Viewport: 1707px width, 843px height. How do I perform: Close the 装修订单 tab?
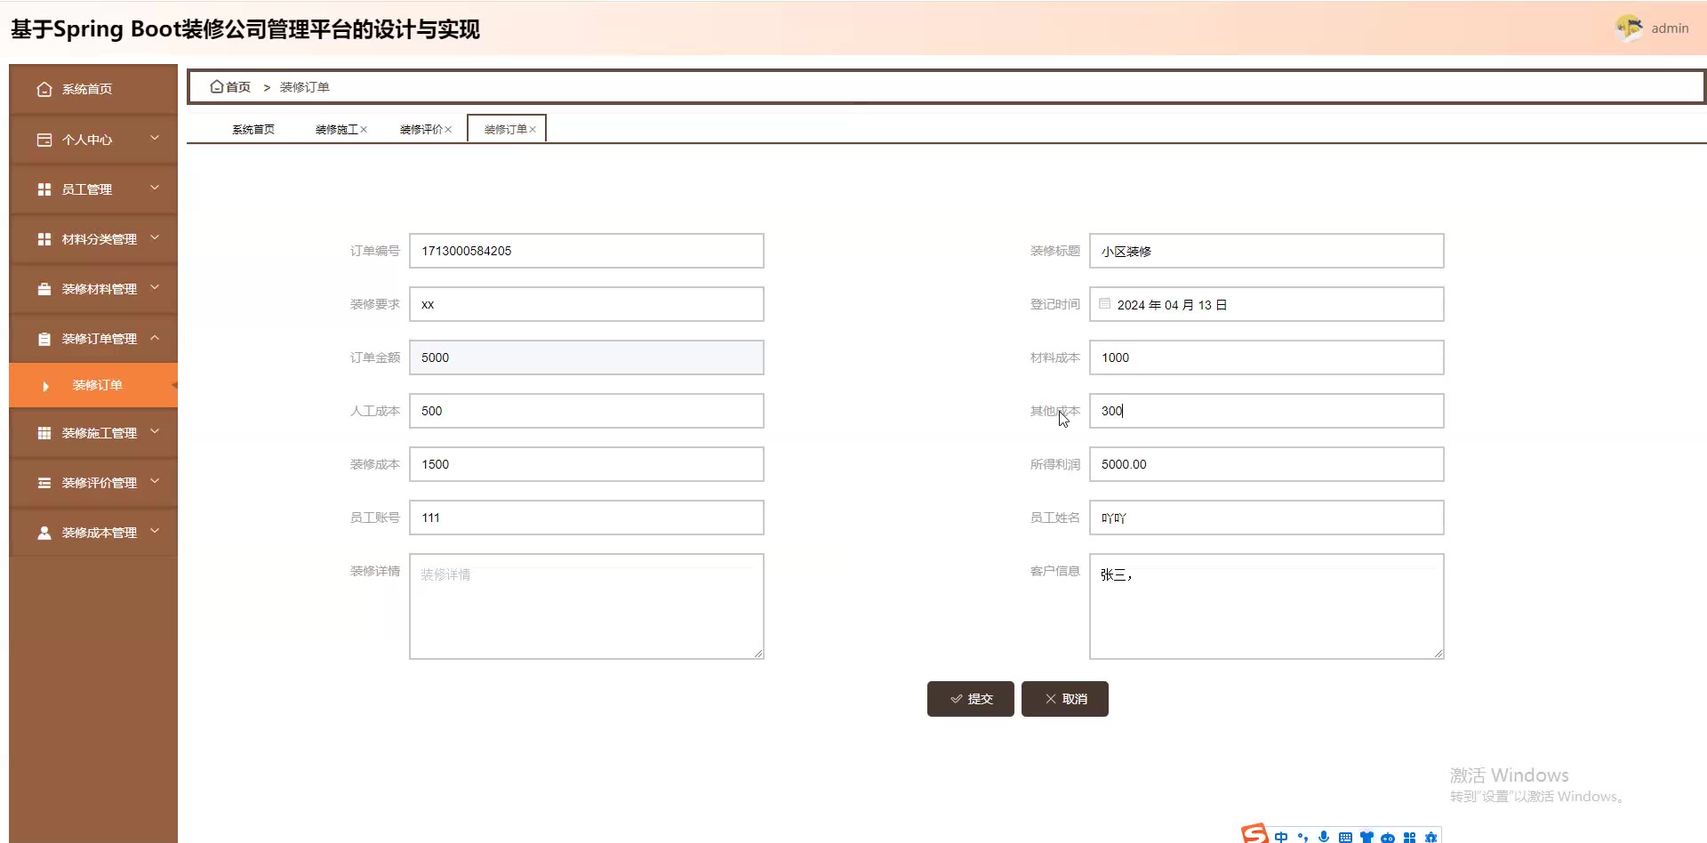coord(533,130)
